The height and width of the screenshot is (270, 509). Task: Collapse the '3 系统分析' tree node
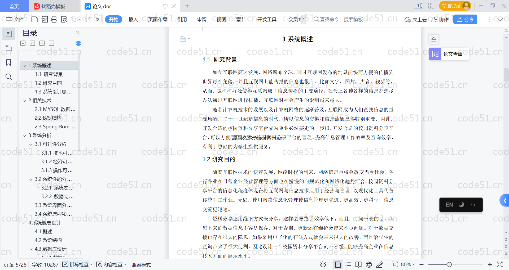pos(24,136)
